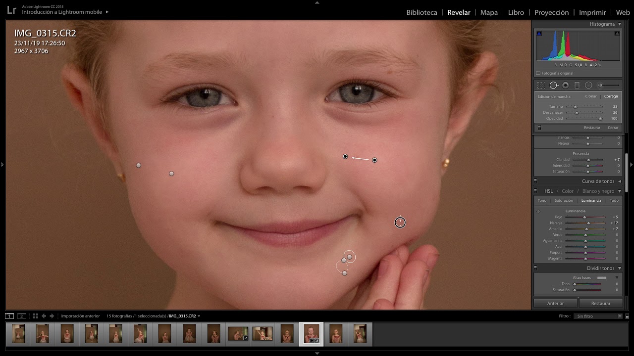This screenshot has height=356, width=634.
Task: Select the selected face thumbnail in filmstrip
Action: 311,334
